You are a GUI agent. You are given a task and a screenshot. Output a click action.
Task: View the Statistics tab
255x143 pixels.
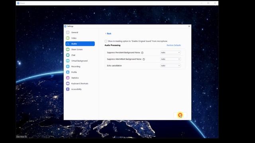click(80, 78)
